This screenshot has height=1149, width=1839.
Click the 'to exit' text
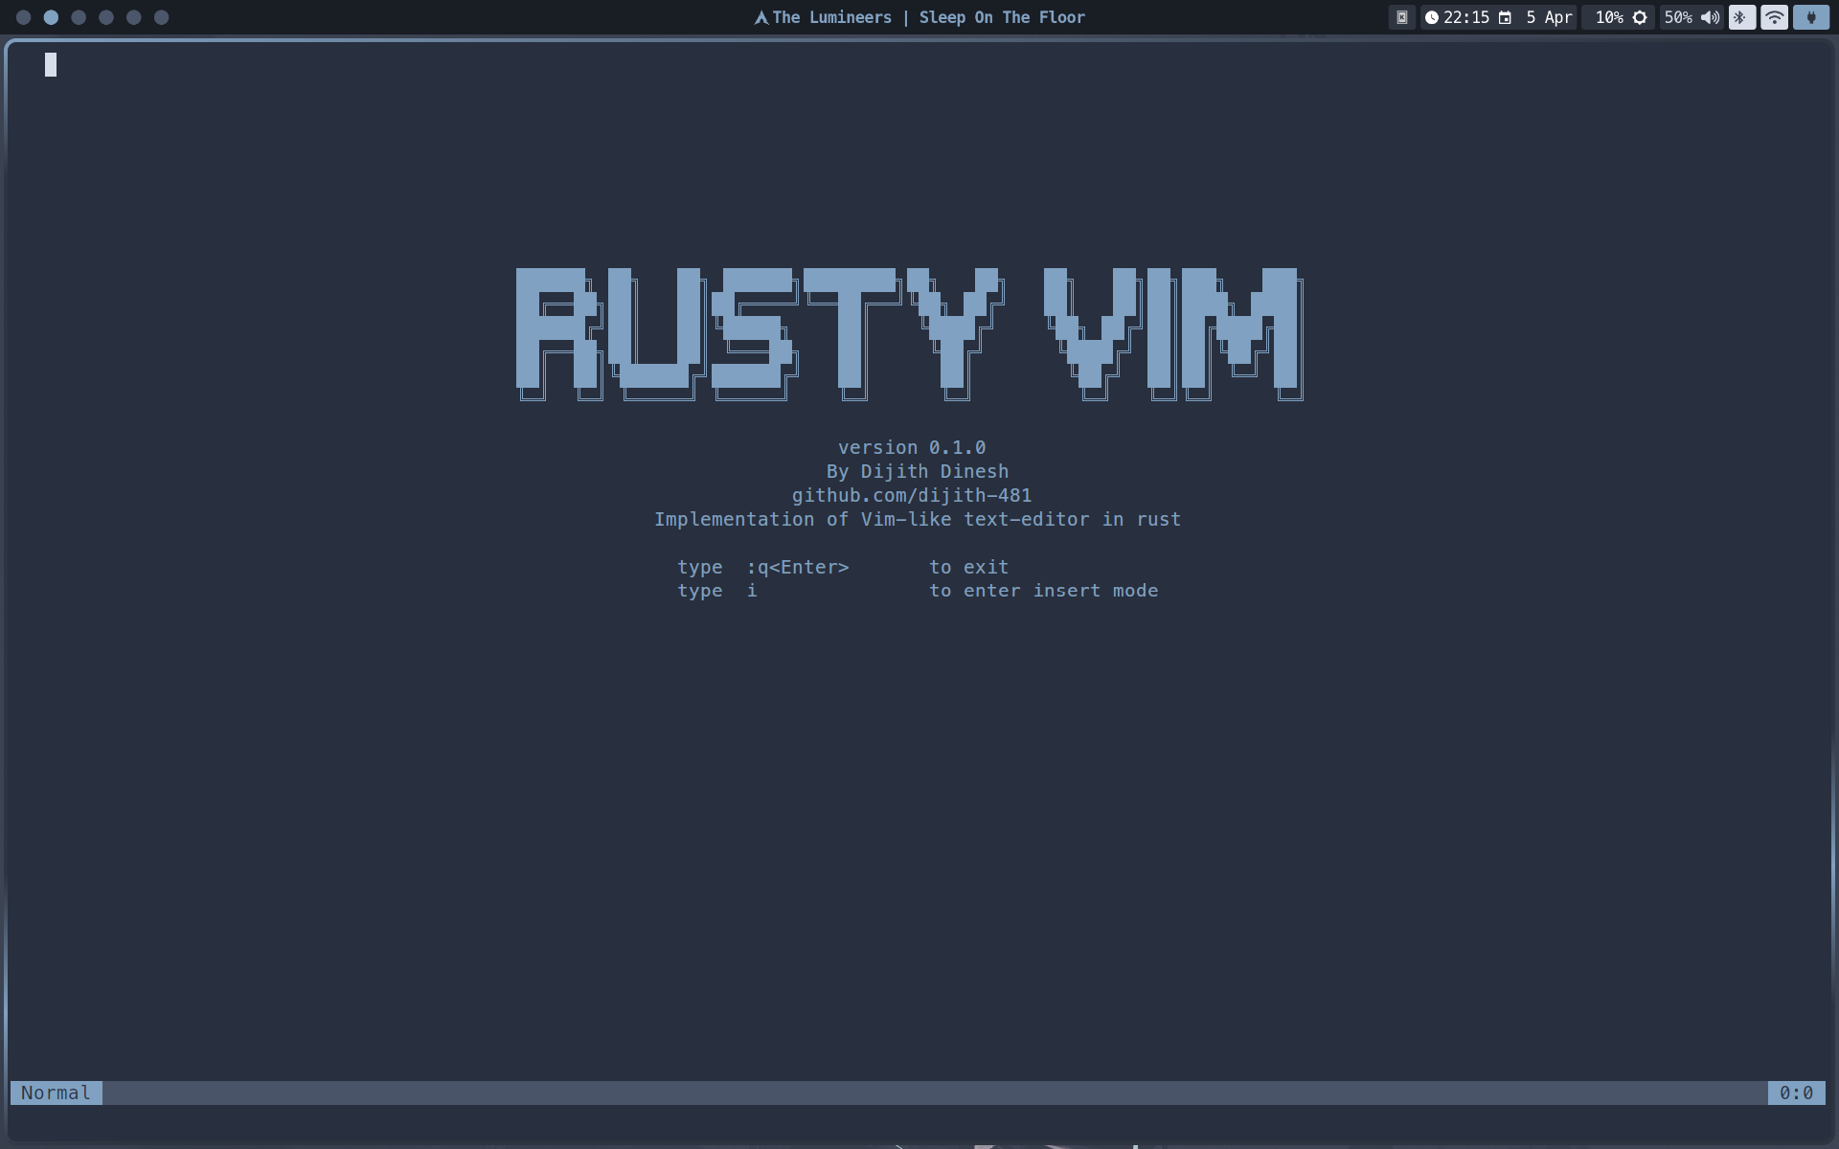point(969,567)
